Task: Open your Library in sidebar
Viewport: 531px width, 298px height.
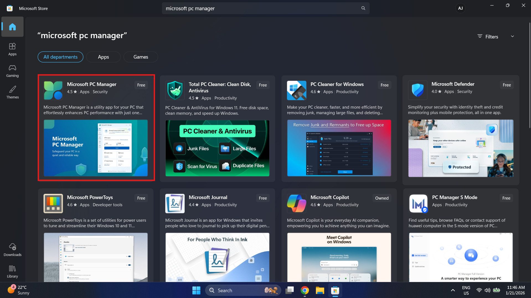Action: (12, 271)
